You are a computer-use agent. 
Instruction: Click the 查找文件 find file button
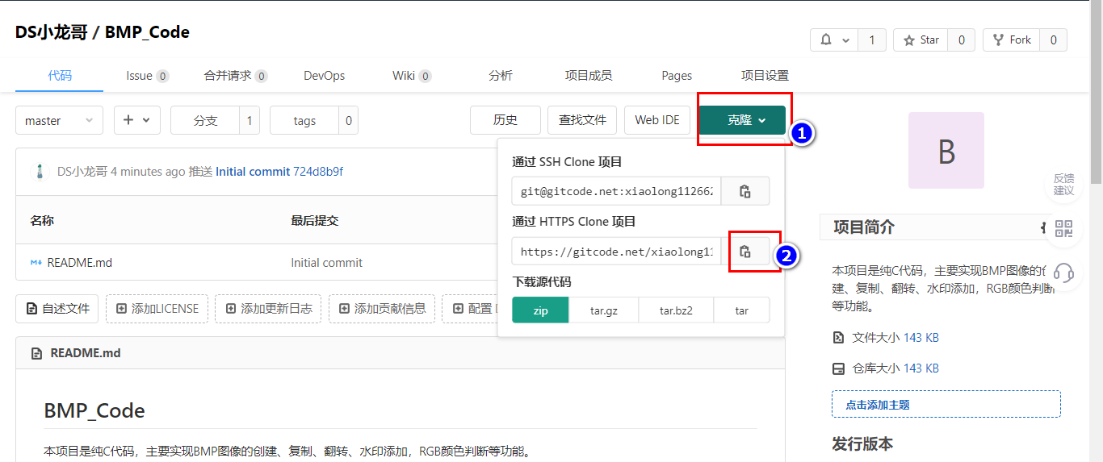point(582,120)
